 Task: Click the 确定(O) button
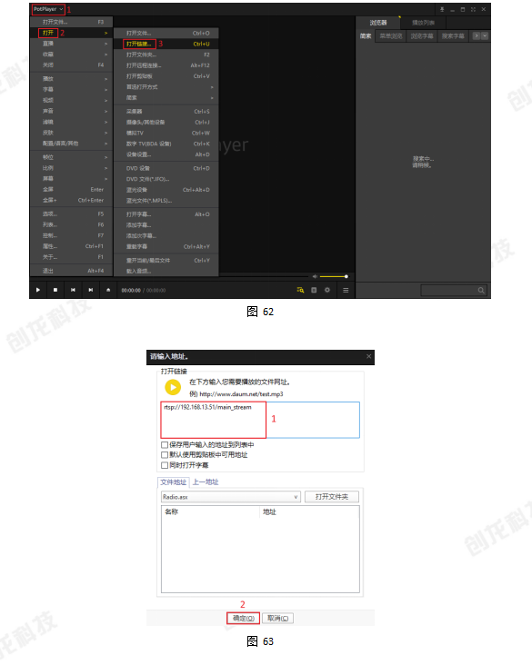click(244, 619)
